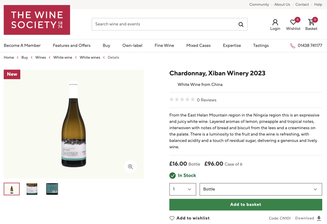Open the Wishlist heart icon in header
The height and width of the screenshot is (224, 327).
293,22
